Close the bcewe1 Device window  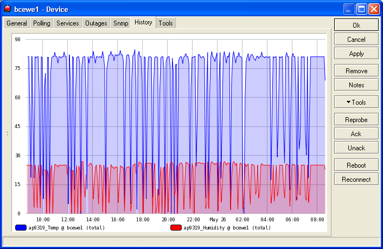pyautogui.click(x=374, y=9)
